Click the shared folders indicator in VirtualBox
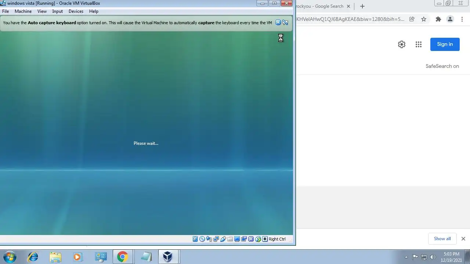The height and width of the screenshot is (264, 470). 230,239
